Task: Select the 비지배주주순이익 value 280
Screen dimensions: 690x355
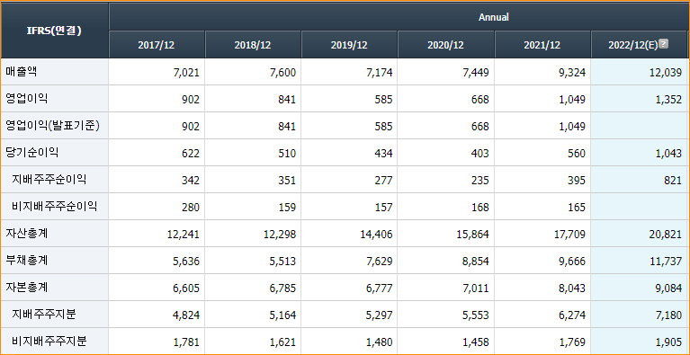Action: [x=191, y=208]
